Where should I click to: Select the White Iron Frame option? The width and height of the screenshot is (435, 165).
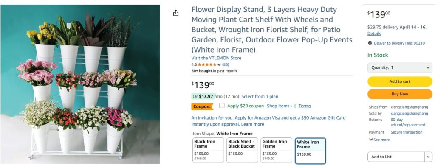coord(311,151)
